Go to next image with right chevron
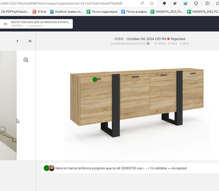 pos(18,41)
